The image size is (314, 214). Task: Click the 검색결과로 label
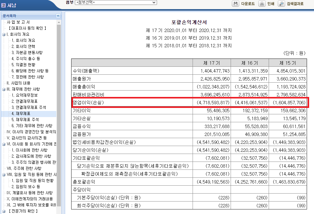point(295,4)
